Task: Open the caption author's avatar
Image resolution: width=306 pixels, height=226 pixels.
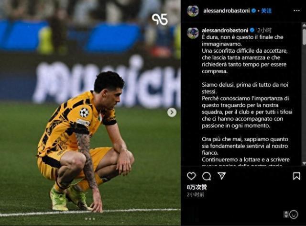Action: [193, 33]
